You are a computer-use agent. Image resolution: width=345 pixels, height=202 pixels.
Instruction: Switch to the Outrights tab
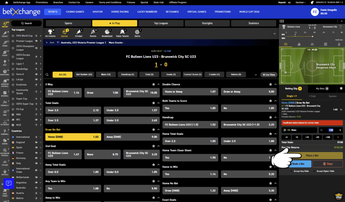207,23
